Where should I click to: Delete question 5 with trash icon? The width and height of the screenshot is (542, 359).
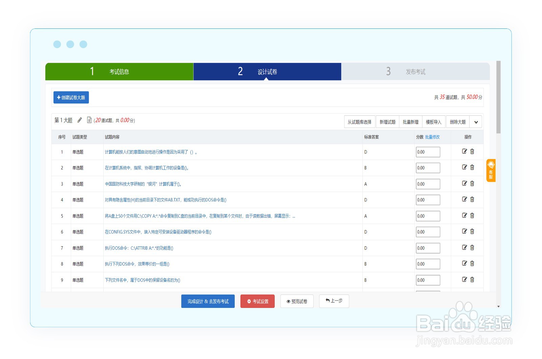pyautogui.click(x=472, y=215)
